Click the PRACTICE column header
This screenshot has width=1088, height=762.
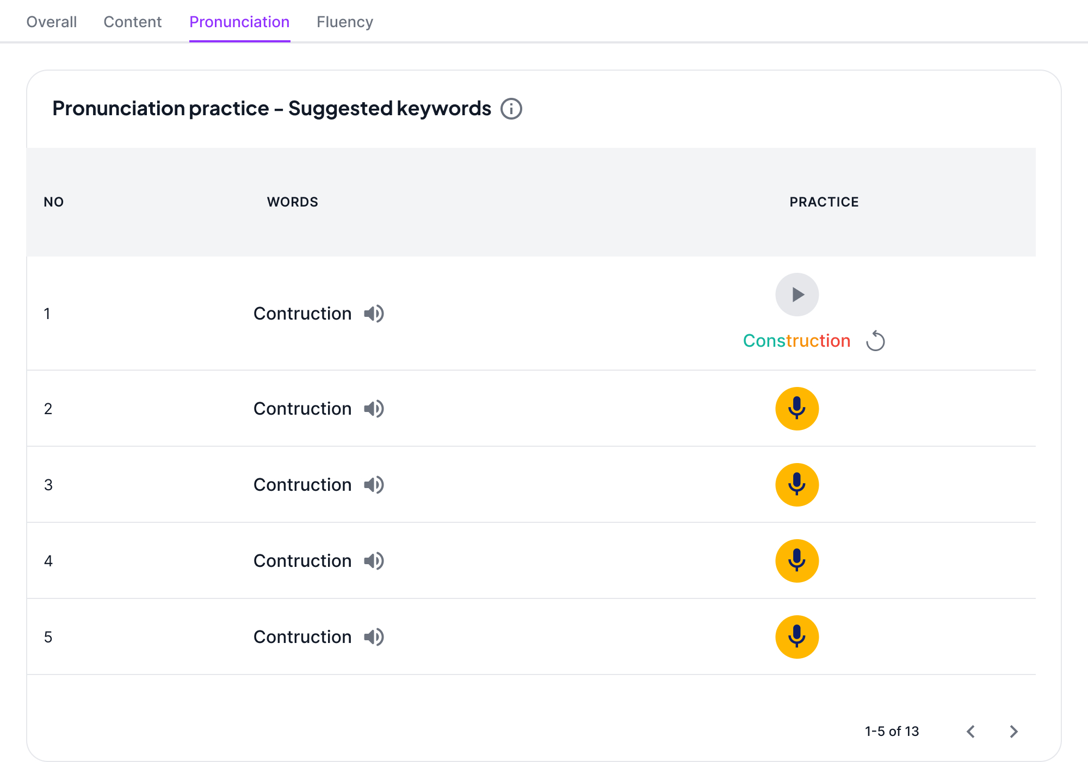click(824, 202)
